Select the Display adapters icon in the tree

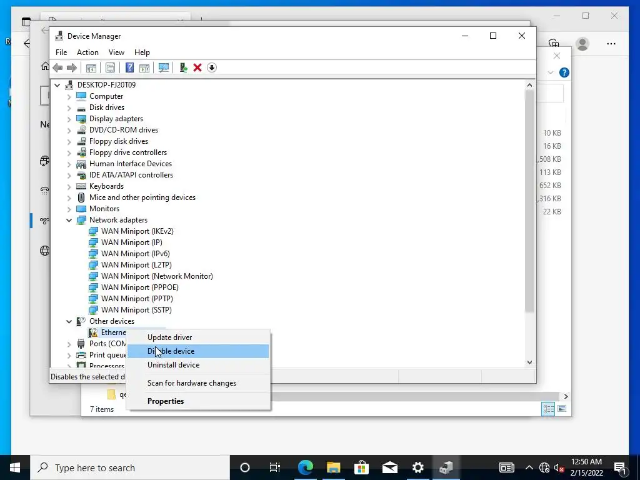pyautogui.click(x=81, y=119)
